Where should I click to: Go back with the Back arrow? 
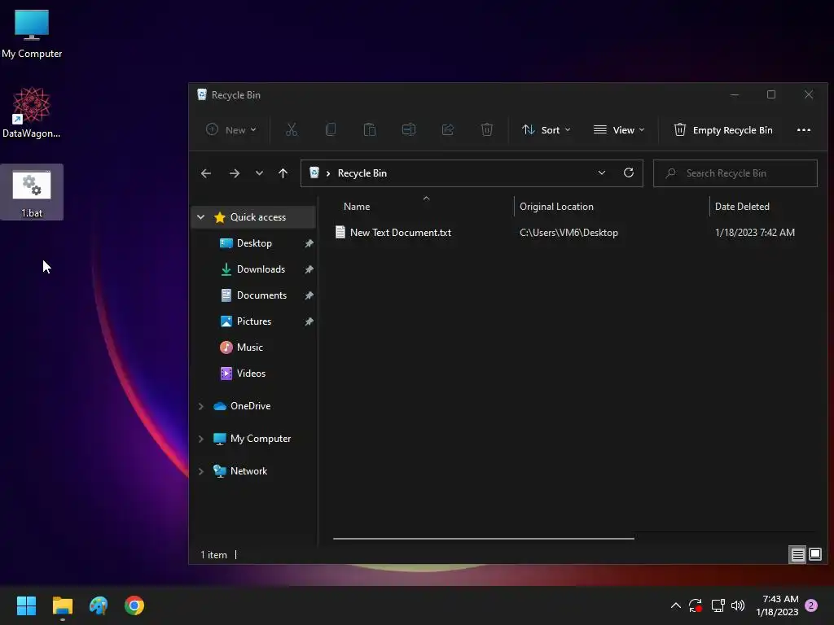pos(206,173)
